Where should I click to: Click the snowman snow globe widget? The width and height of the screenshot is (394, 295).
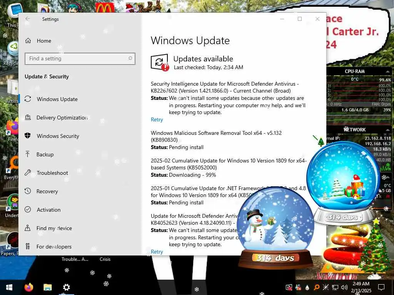tap(275, 227)
